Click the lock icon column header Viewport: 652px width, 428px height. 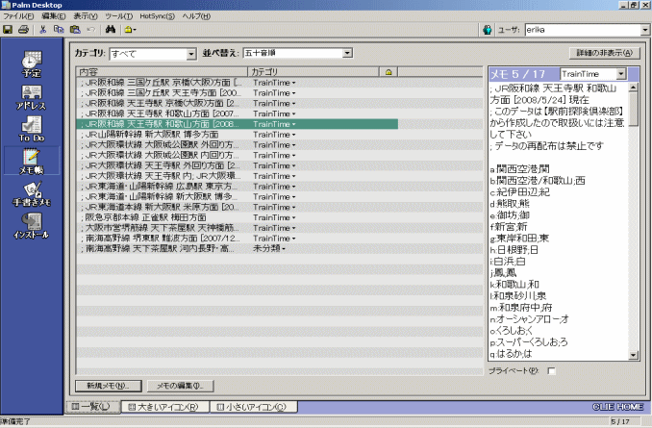[x=389, y=72]
